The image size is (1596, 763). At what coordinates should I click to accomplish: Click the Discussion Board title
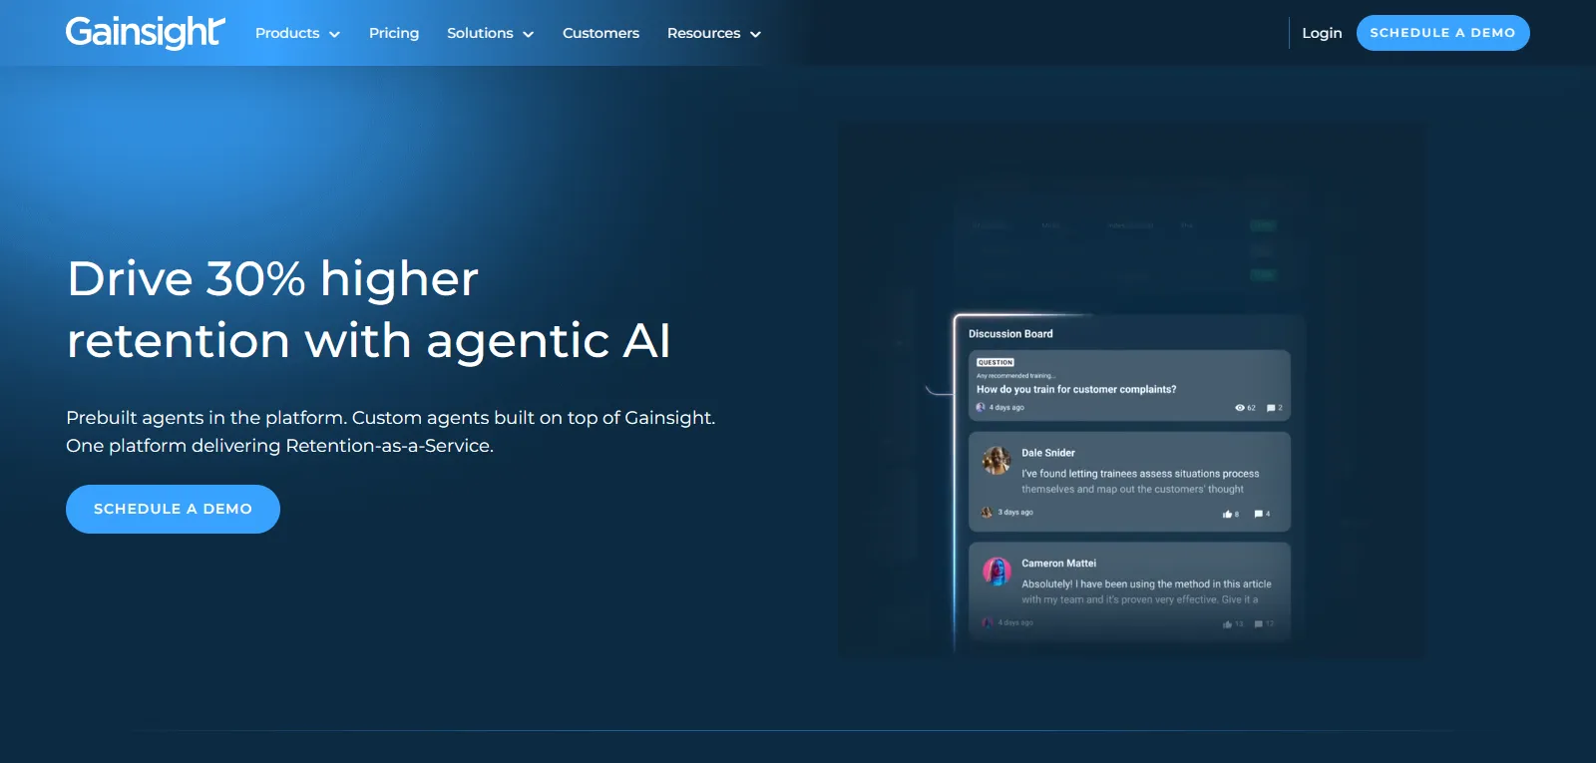[1010, 334]
